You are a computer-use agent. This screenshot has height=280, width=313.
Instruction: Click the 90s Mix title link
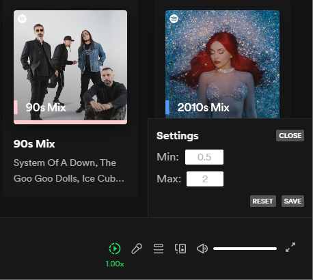coord(34,144)
